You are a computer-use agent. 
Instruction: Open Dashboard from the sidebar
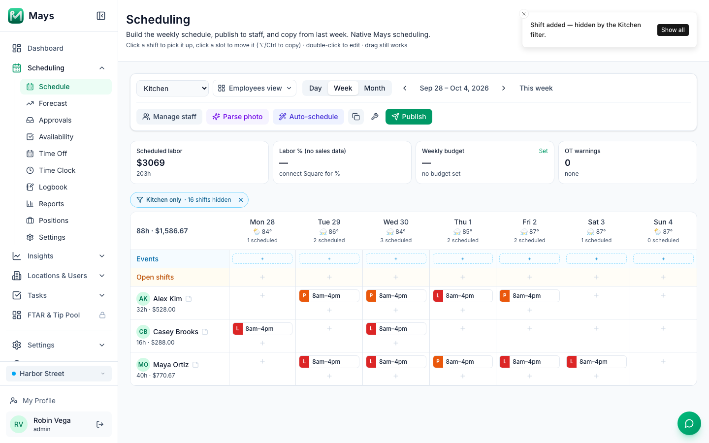(59, 48)
